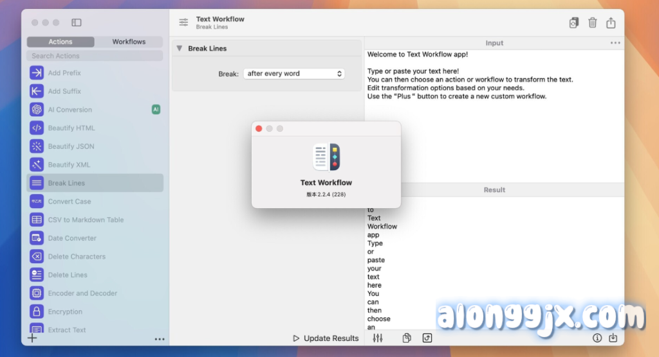Choose AI Conversion in the actions list
The width and height of the screenshot is (659, 357).
[x=70, y=110]
